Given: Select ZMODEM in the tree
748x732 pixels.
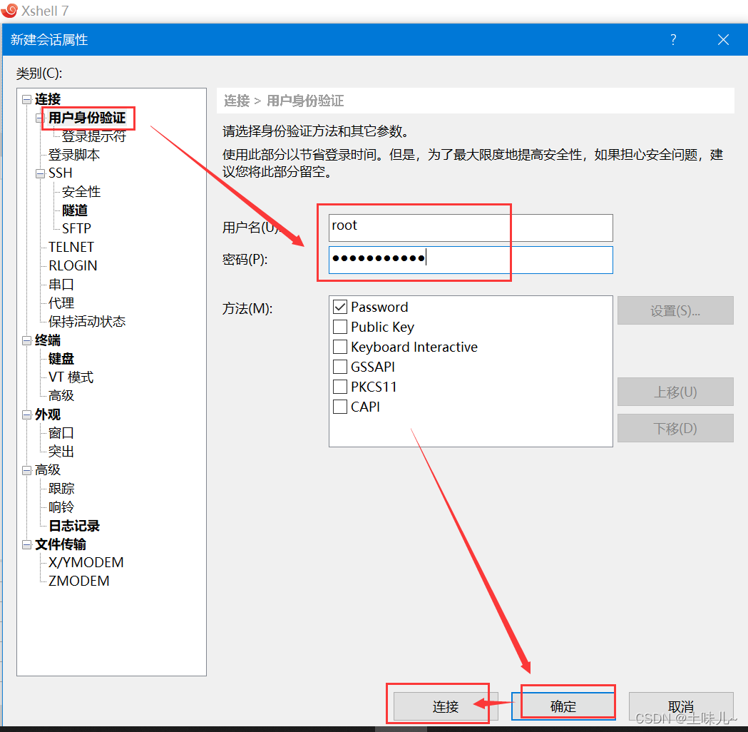Looking at the screenshot, I should point(78,581).
